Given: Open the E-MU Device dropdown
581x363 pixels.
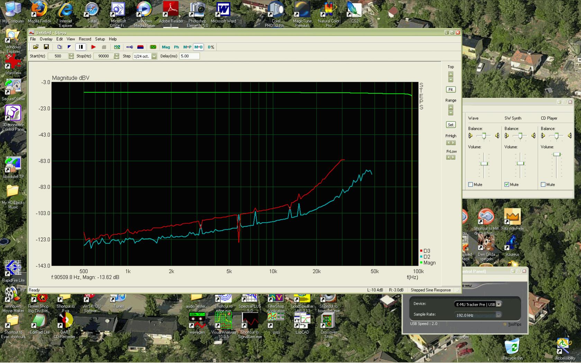Looking at the screenshot, I should coord(499,304).
